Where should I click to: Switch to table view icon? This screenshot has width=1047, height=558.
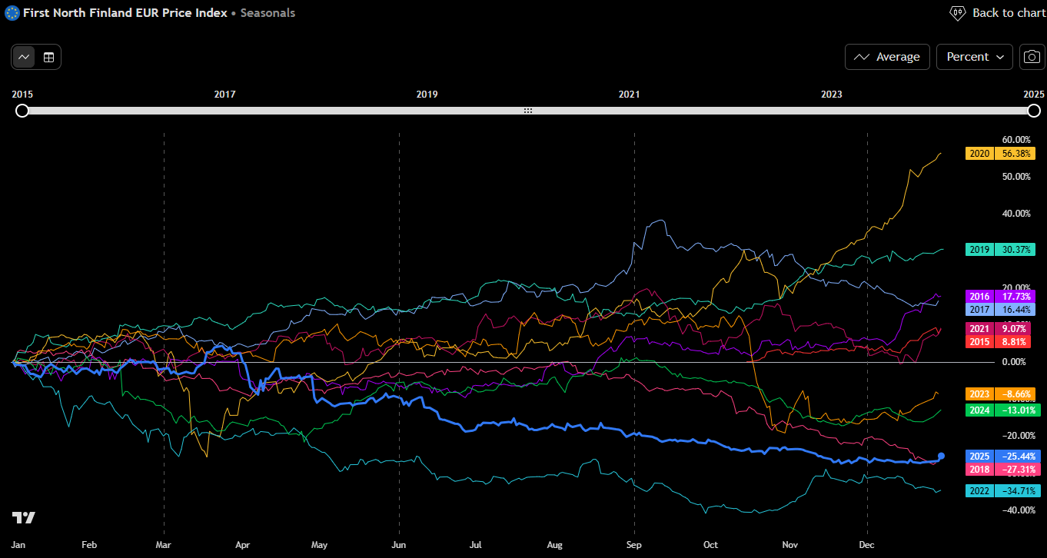click(48, 57)
